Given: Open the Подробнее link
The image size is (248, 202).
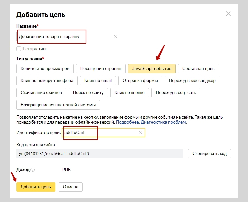Looking at the screenshot, I should tap(128, 122).
